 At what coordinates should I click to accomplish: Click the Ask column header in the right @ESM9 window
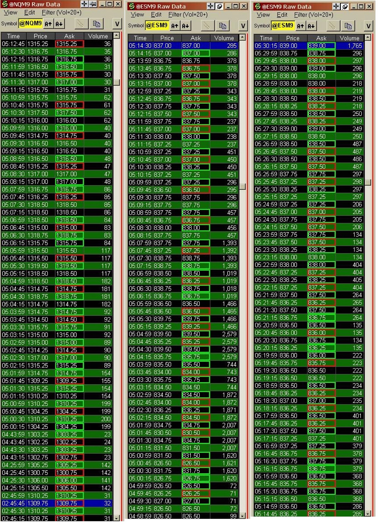321,38
